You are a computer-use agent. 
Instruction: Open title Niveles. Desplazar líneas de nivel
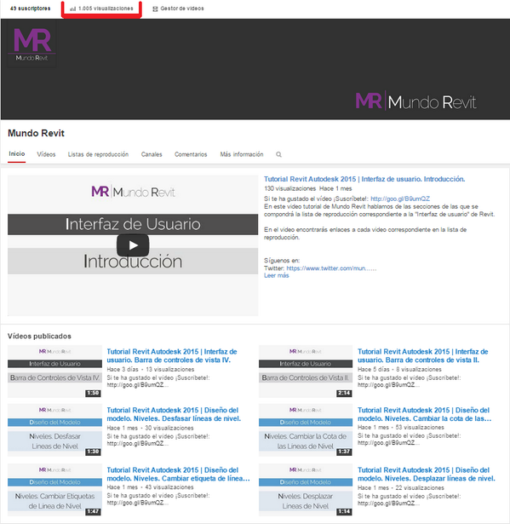coord(427,475)
